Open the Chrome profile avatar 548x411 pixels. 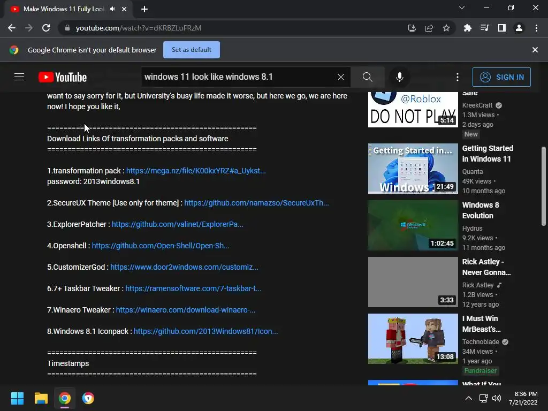(x=519, y=28)
